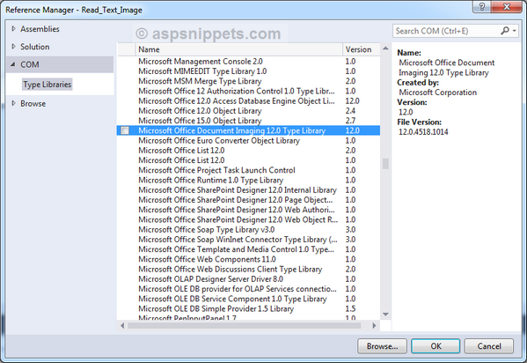
Task: Select OLE DB provider for OLAP Services row
Action: click(x=248, y=289)
